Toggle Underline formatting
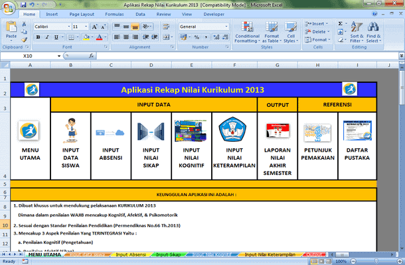The height and width of the screenshot is (265, 405). tap(56, 37)
